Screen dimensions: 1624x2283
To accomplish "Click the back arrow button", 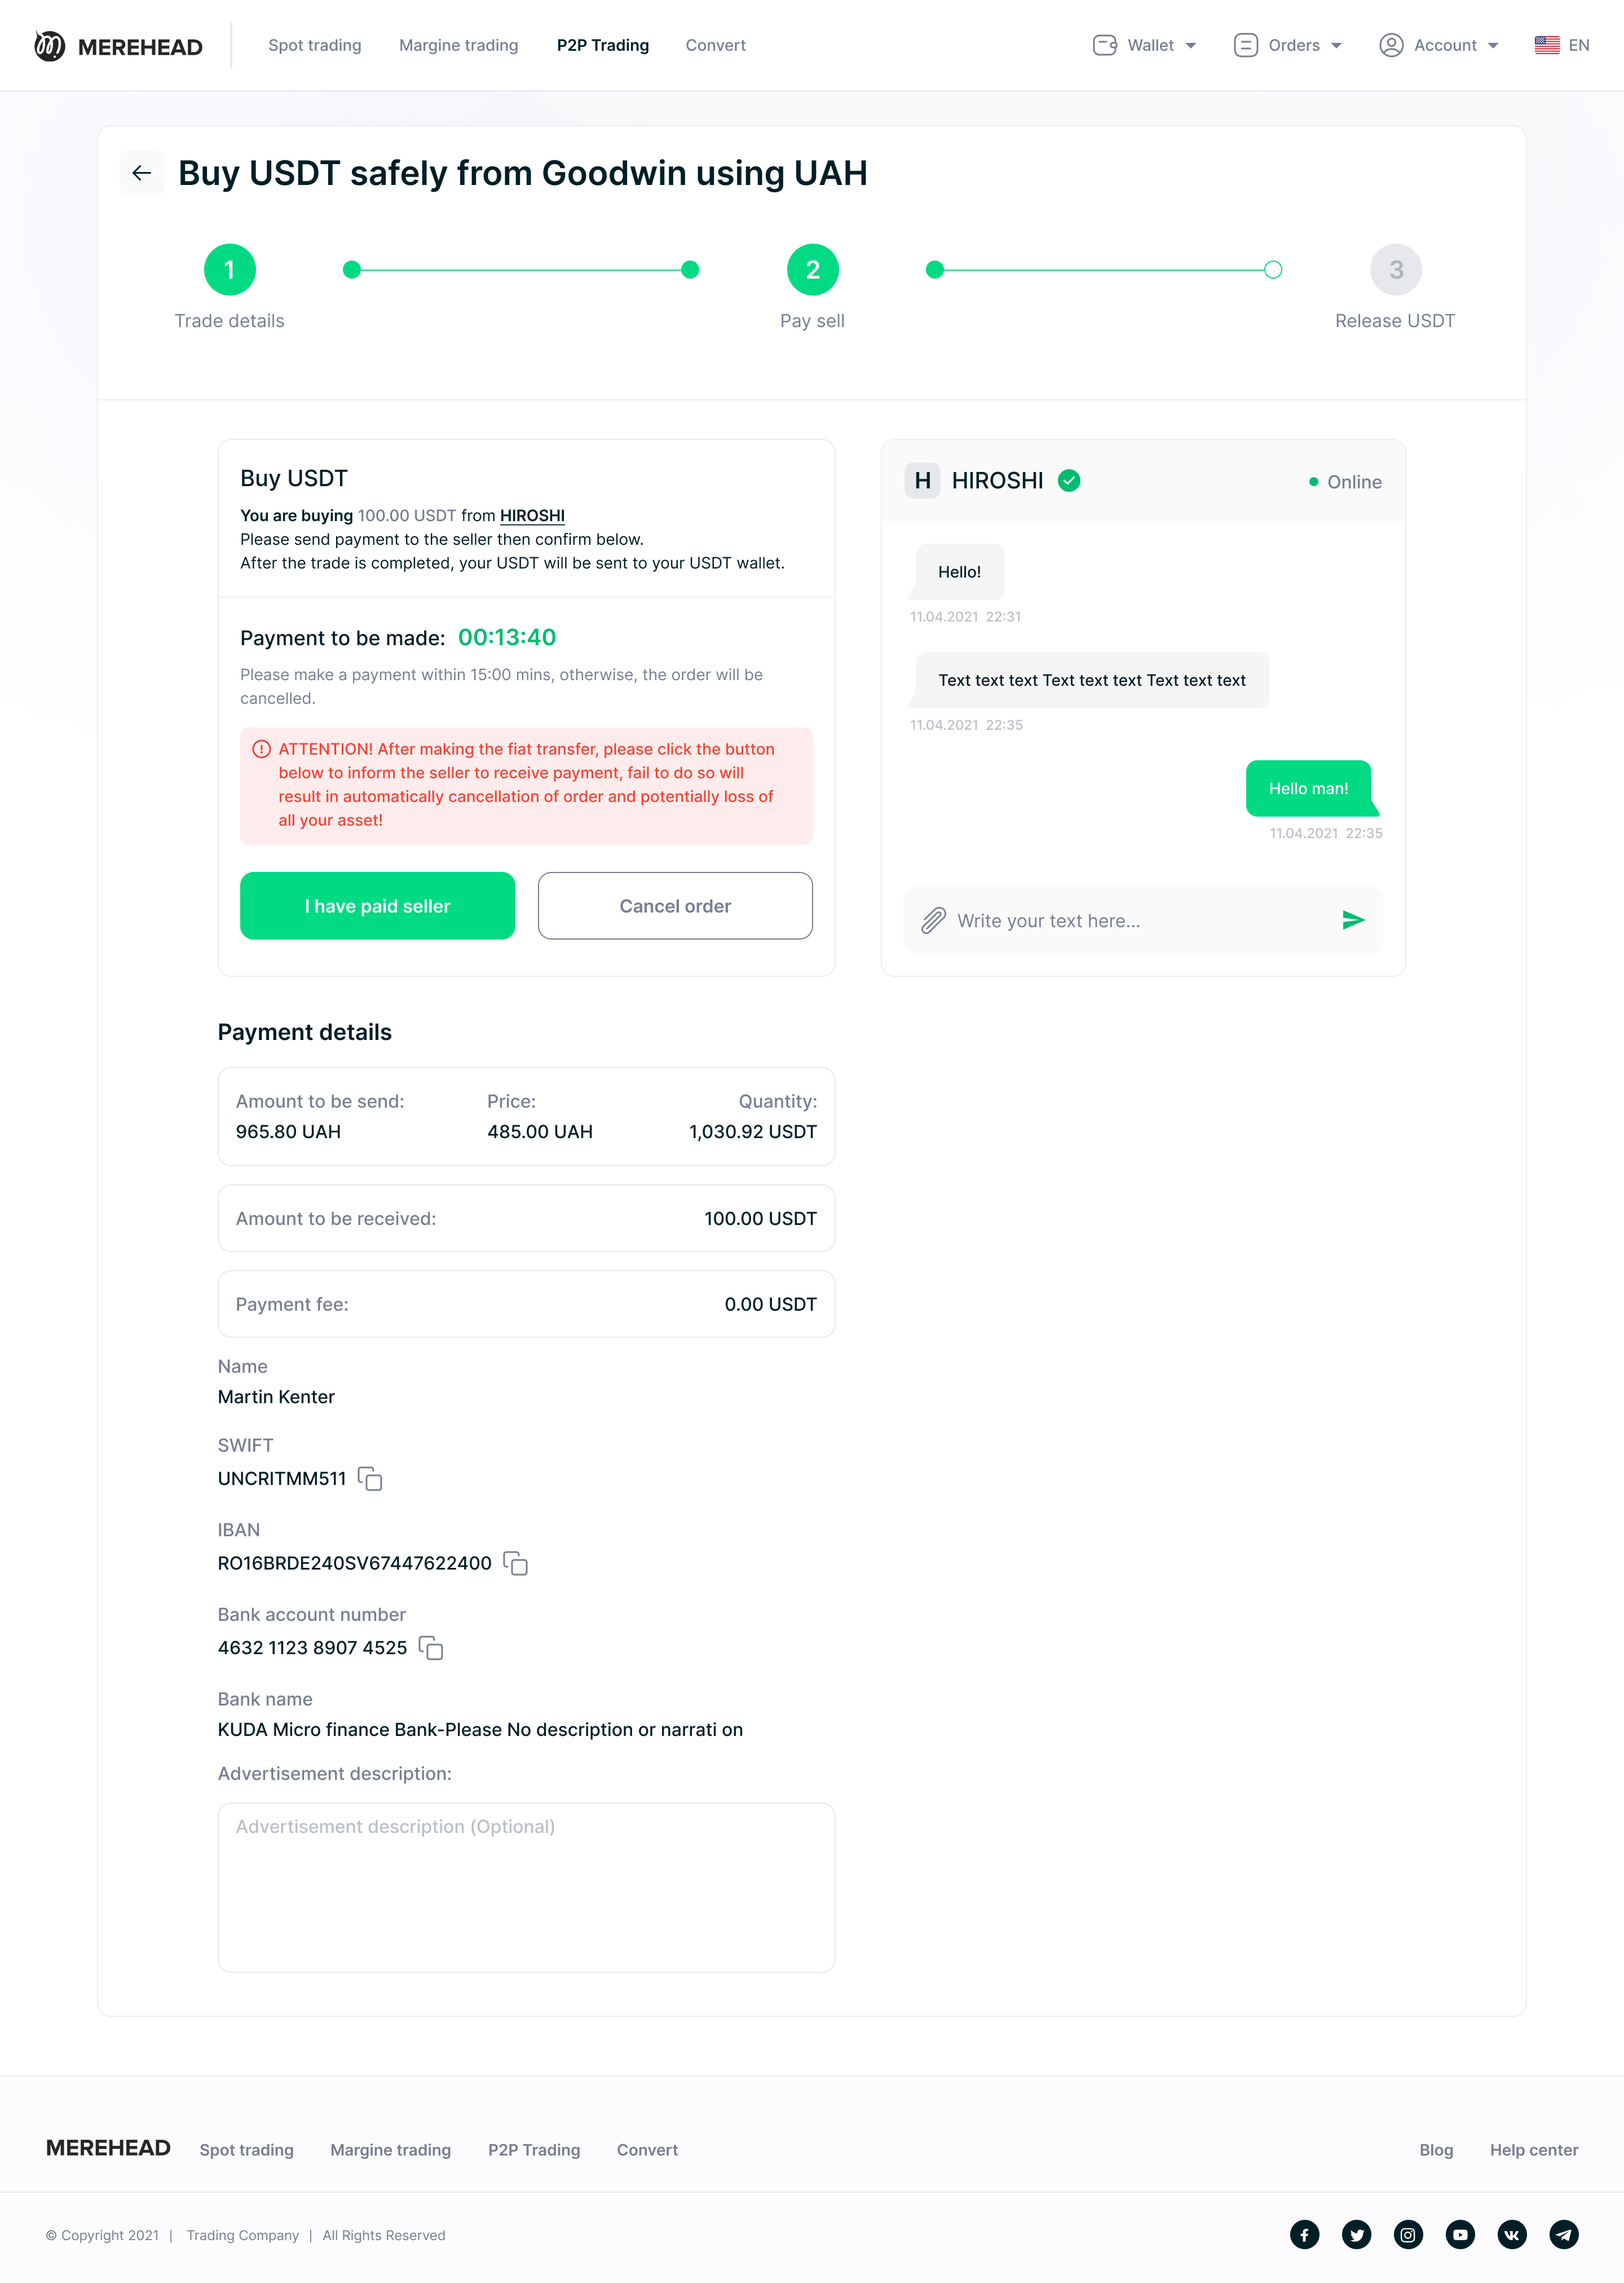I will tap(142, 173).
